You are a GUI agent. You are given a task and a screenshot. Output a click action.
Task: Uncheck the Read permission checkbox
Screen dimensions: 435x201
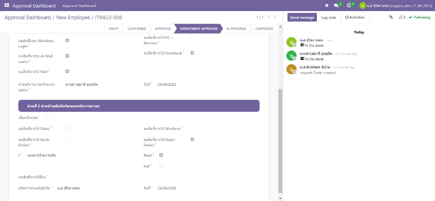[161, 155]
